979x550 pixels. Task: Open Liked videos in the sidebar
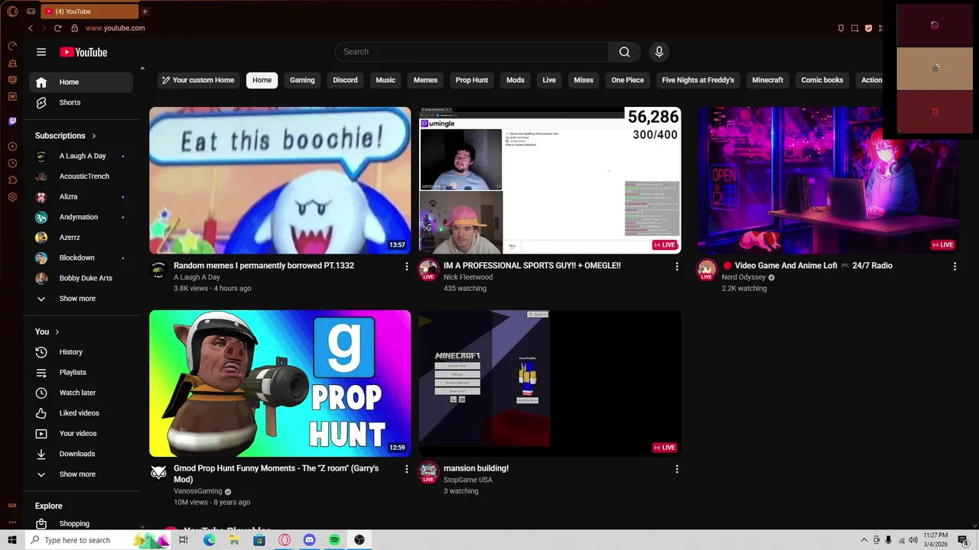(x=80, y=413)
